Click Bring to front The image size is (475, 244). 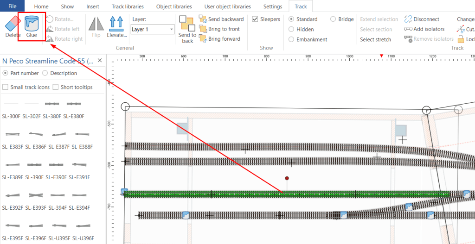pos(221,29)
